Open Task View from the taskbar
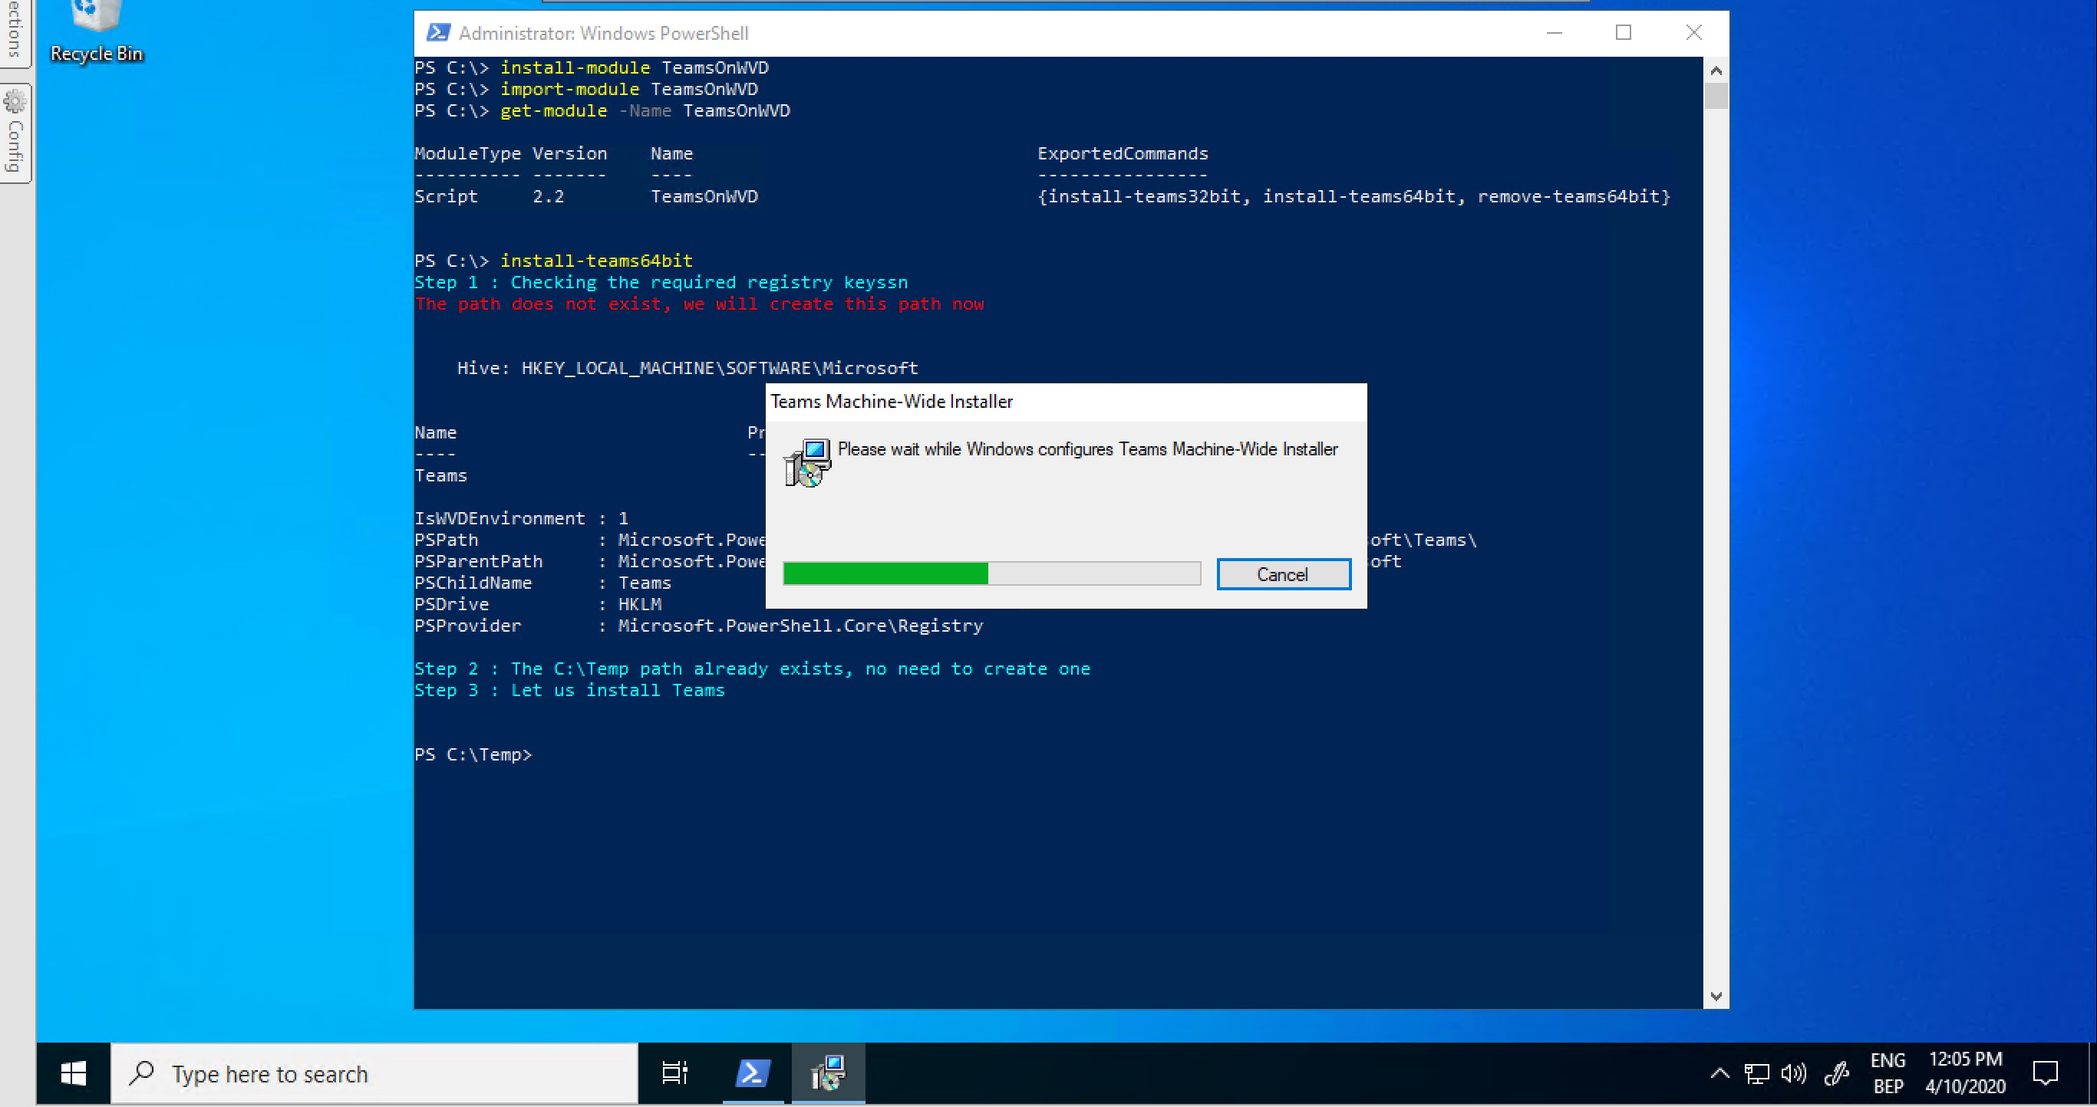Screen dimensions: 2097x1107 tap(675, 1073)
